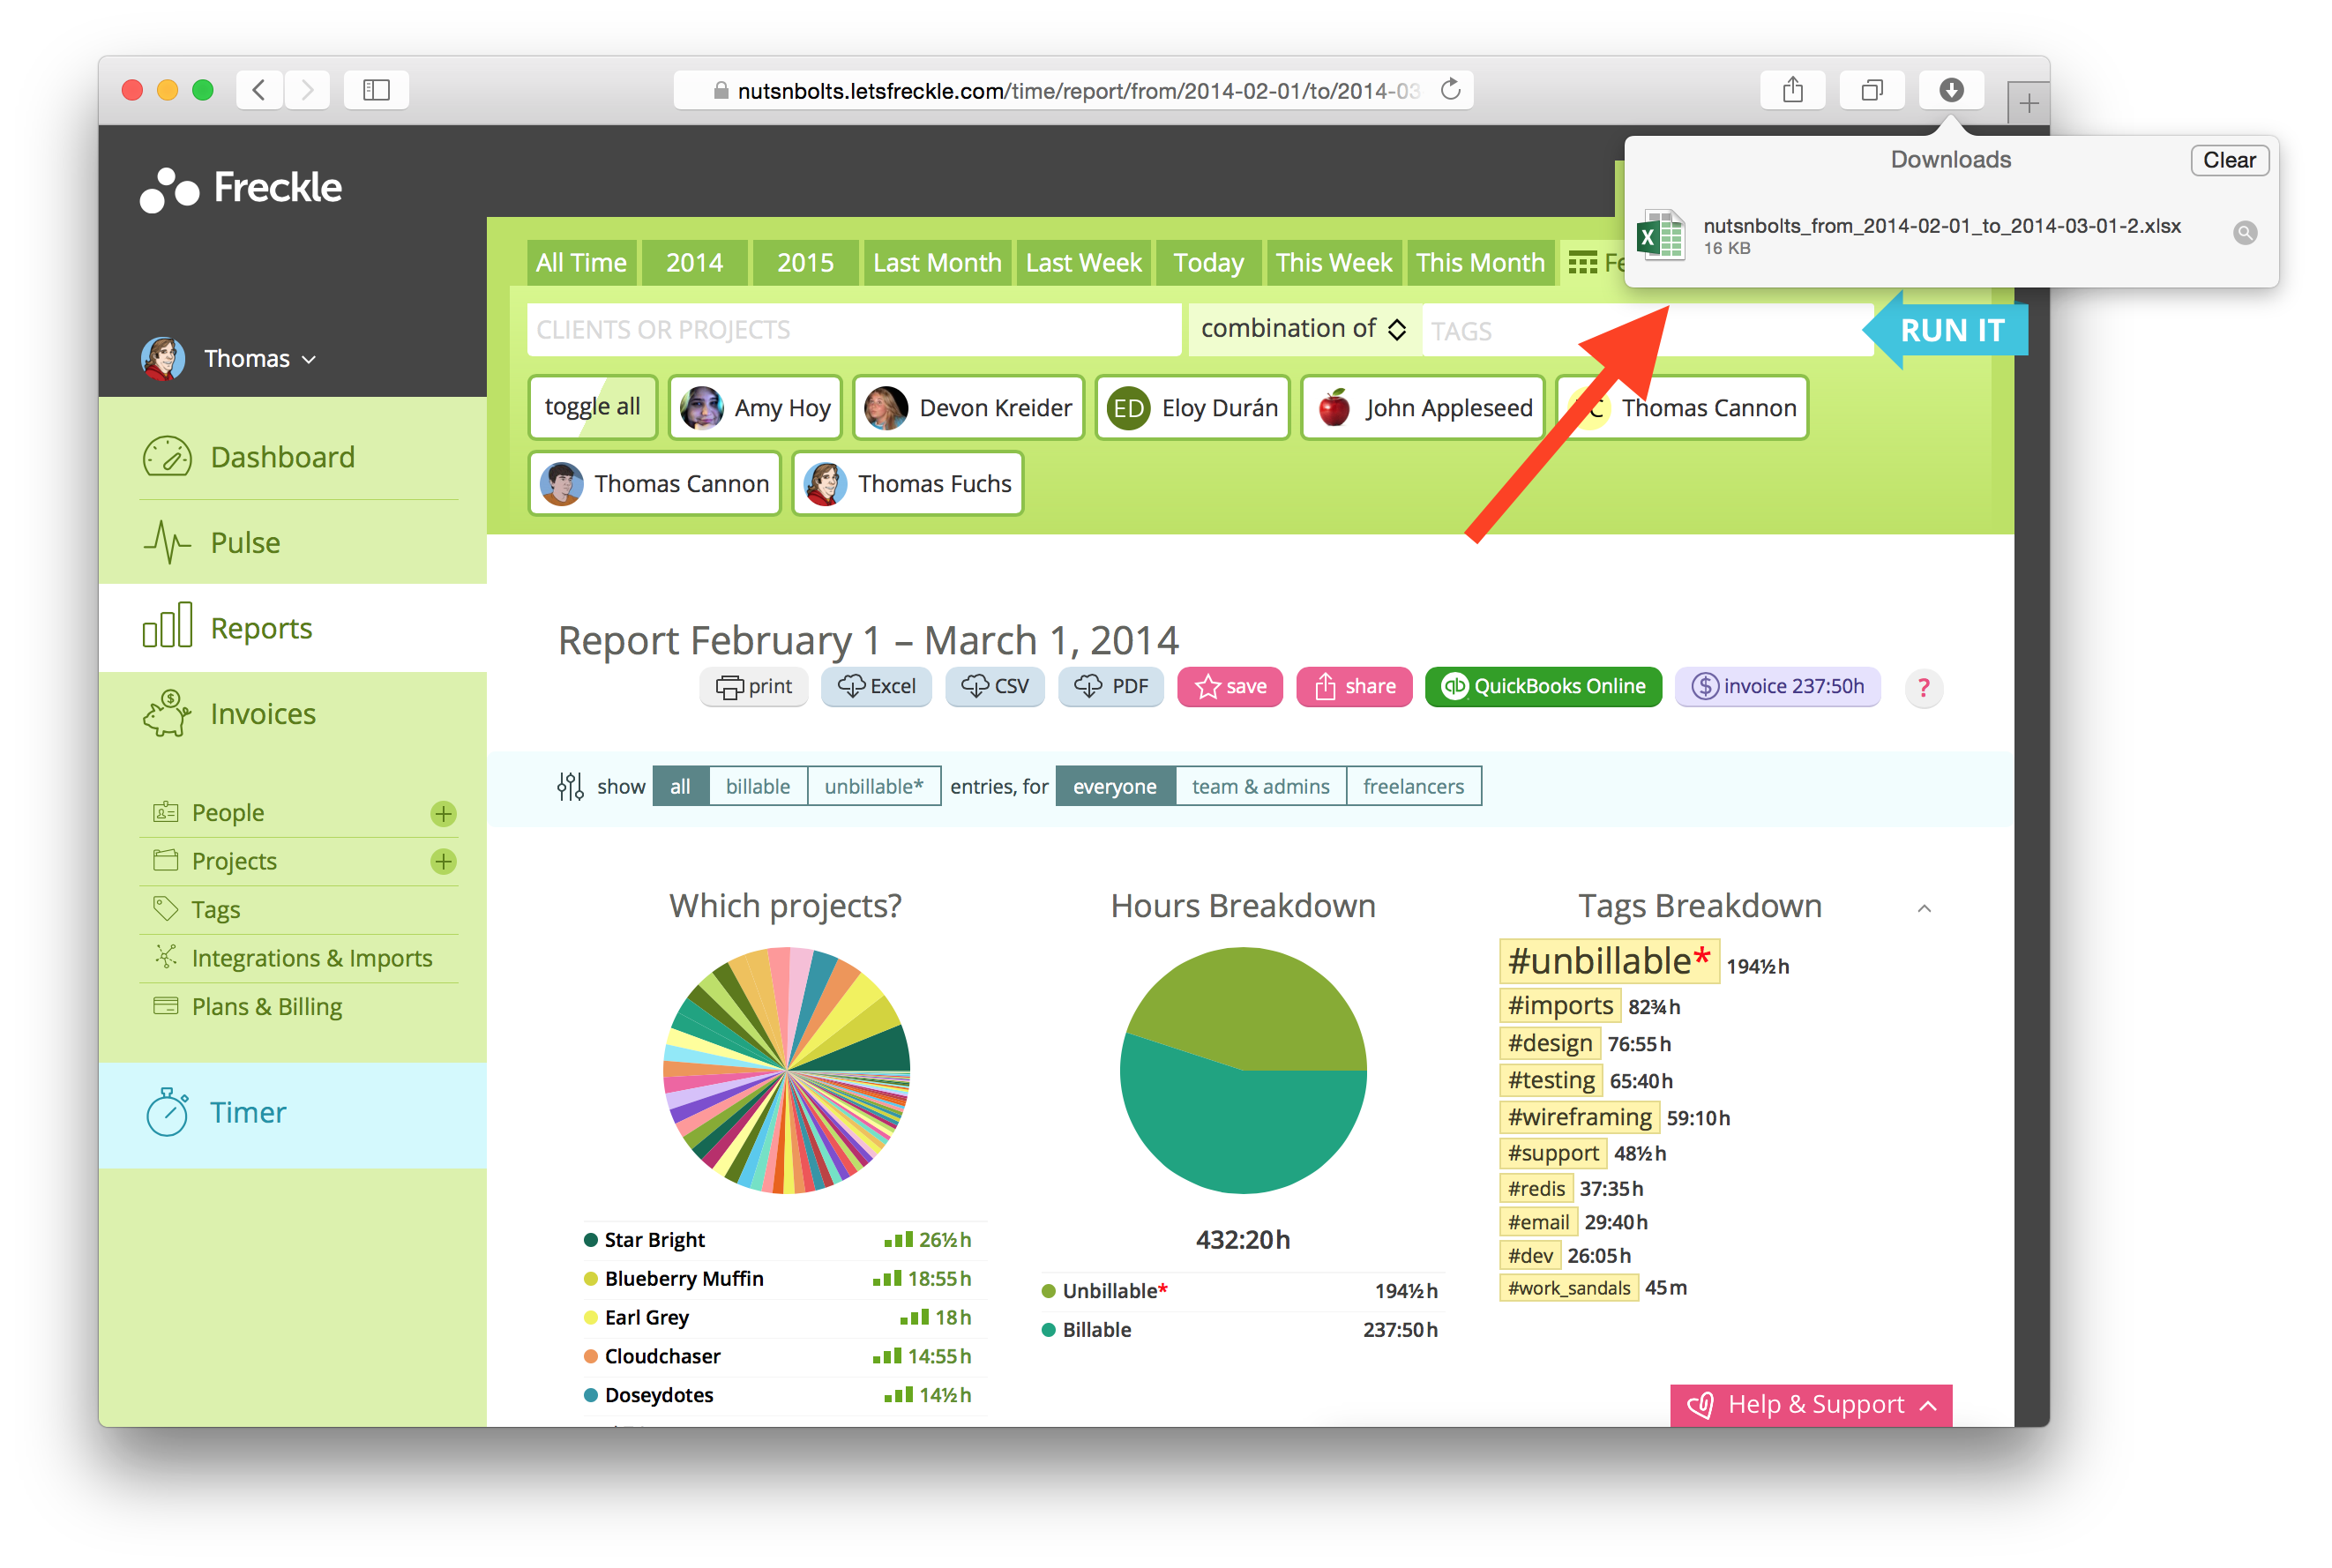This screenshot has height=1568, width=2332.
Task: Open Integrations & Imports menu item
Action: click(311, 958)
